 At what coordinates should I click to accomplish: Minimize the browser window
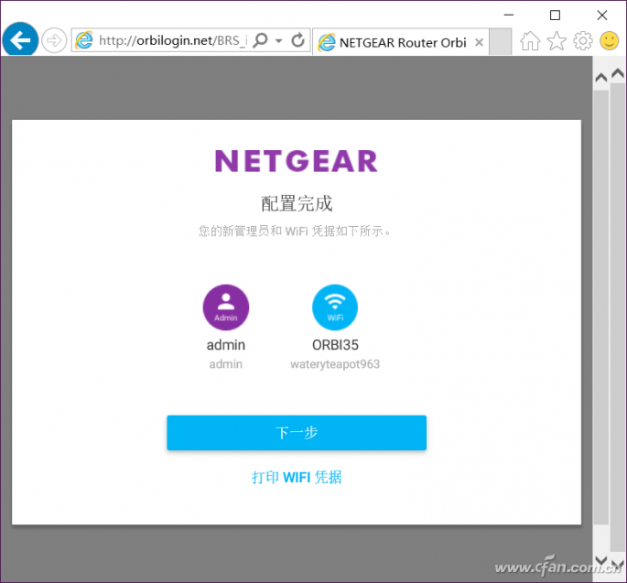point(509,16)
